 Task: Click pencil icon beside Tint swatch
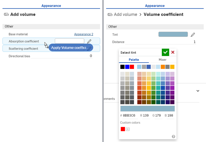point(193,34)
